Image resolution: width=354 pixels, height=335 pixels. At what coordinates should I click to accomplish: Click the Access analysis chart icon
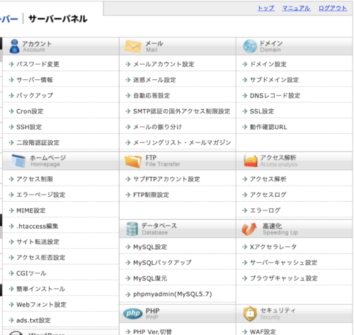tap(251, 161)
